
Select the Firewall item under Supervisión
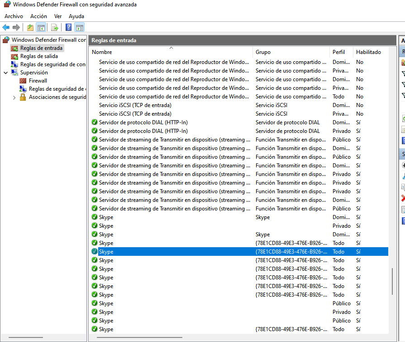pos(38,81)
